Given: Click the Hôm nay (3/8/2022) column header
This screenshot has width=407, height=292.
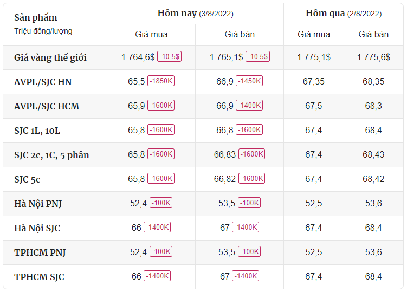Looking at the screenshot, I should [196, 13].
